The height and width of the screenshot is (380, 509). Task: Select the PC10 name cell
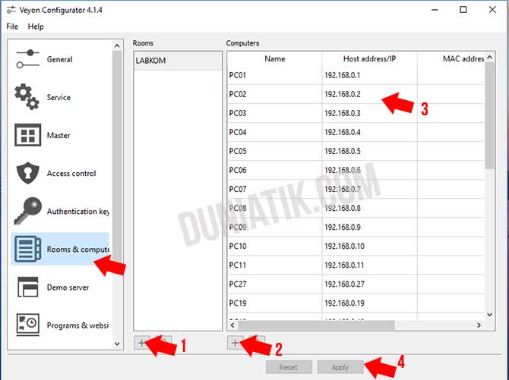coord(274,246)
